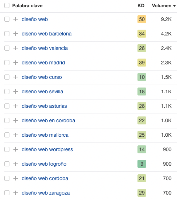Select checkbox for "diseño web mallorca"
The height and width of the screenshot is (200, 177).
pos(7,135)
